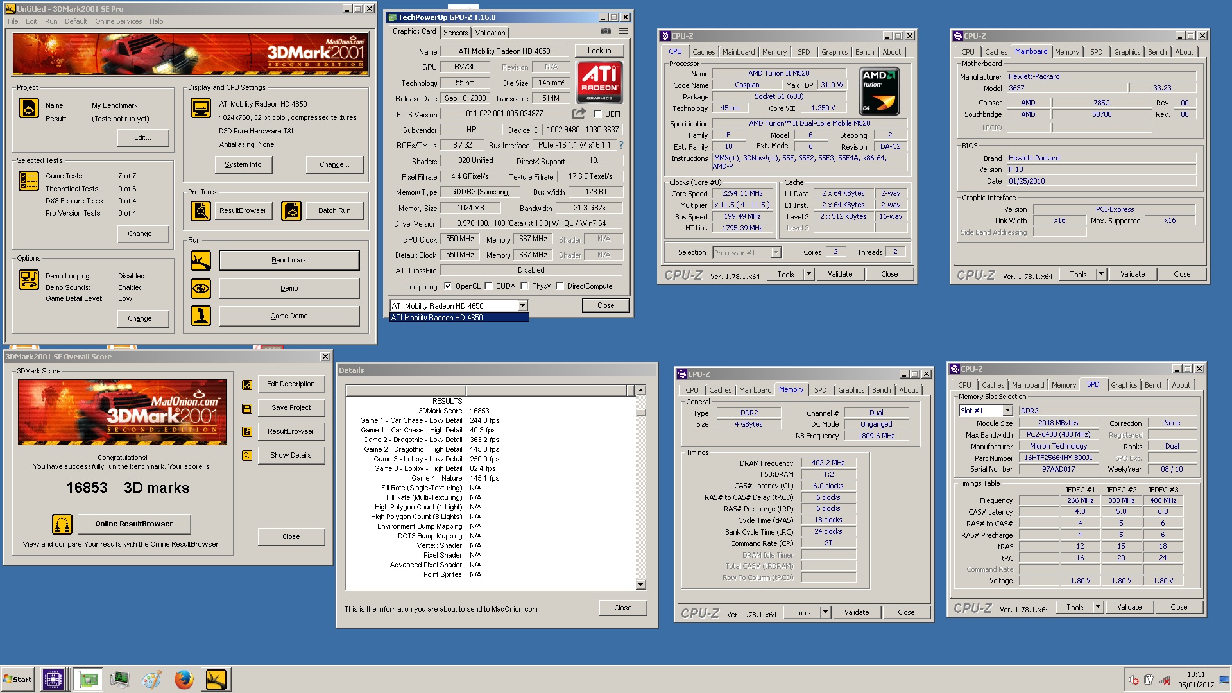Click the Show Details magnifier icon
The image size is (1232, 693).
click(x=247, y=456)
